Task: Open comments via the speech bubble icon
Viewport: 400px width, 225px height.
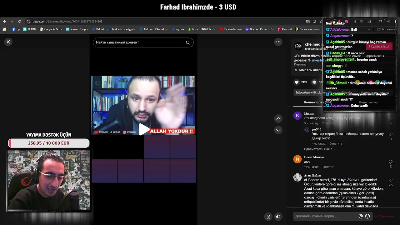Action: [x=314, y=82]
